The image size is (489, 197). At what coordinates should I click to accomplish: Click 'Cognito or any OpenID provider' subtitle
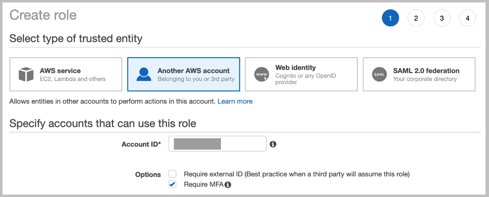click(306, 79)
